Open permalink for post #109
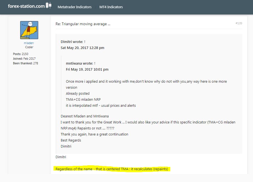The width and height of the screenshot is (253, 182). [239, 23]
